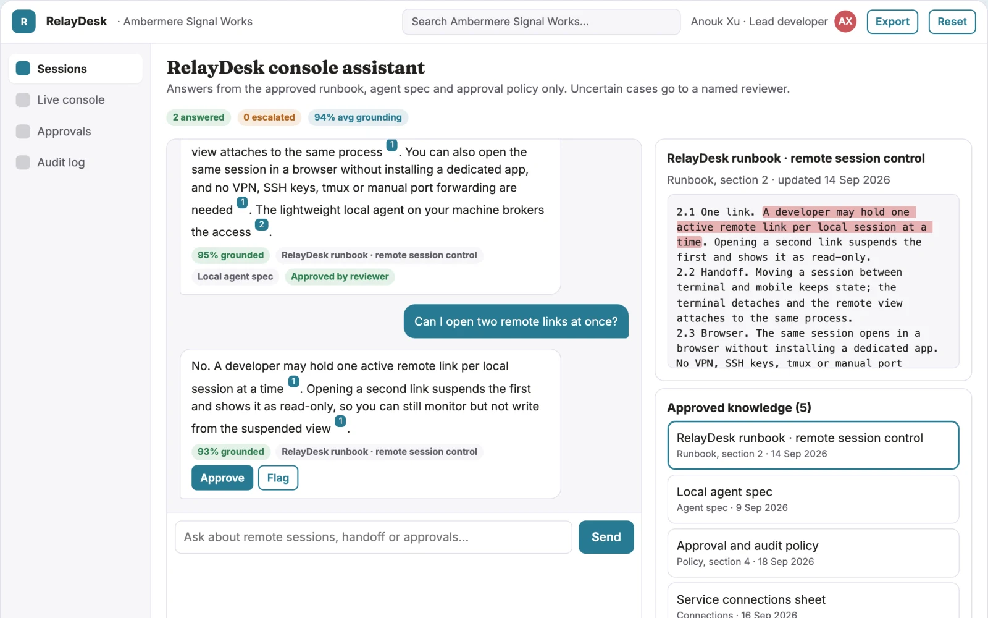Click the Export button
The width and height of the screenshot is (988, 618).
pos(892,22)
